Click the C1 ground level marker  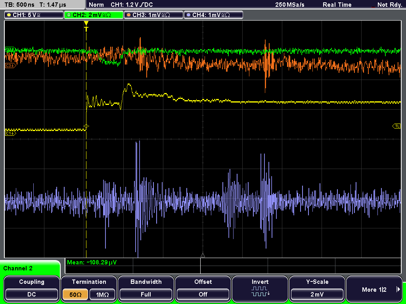pos(11,133)
